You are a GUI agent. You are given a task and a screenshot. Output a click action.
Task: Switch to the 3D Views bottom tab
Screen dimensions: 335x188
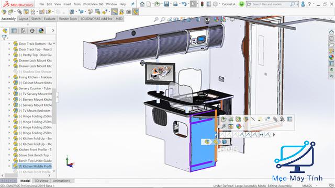[x=41, y=181]
